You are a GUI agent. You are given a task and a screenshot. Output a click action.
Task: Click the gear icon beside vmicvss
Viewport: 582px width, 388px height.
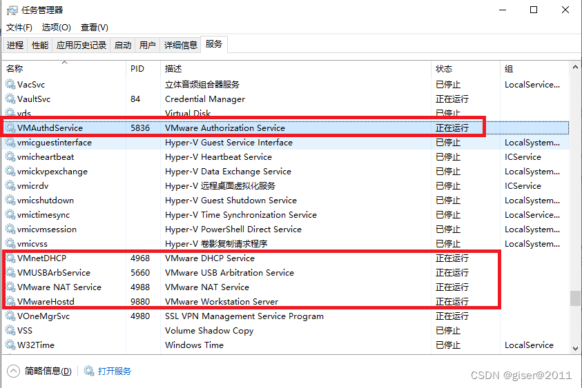(10, 243)
